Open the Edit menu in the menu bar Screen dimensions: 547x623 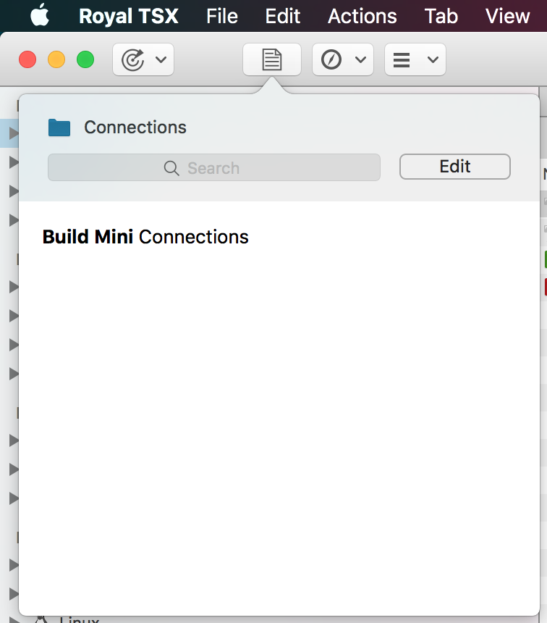coord(282,16)
